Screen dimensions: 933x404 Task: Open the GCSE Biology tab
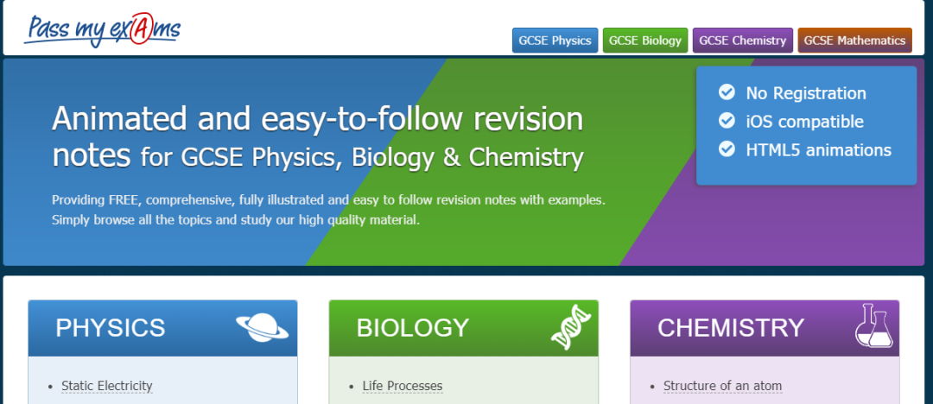pos(645,41)
